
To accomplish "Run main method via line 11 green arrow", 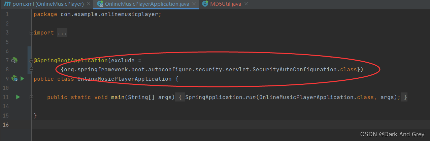I will (18, 97).
